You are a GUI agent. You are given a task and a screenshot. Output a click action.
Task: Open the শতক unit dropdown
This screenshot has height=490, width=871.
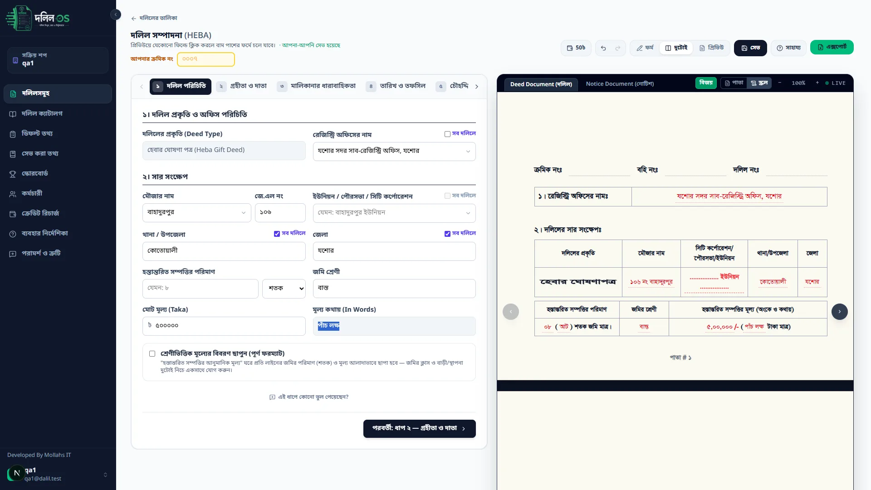click(284, 289)
